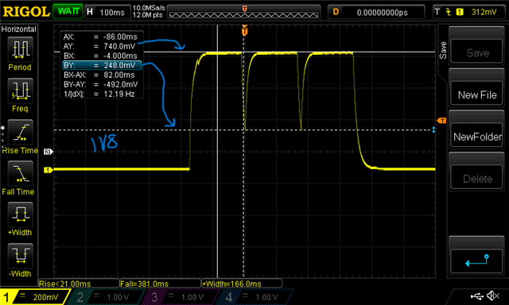
Task: Click the Rise<21.00ms measurement result
Action: 79,284
